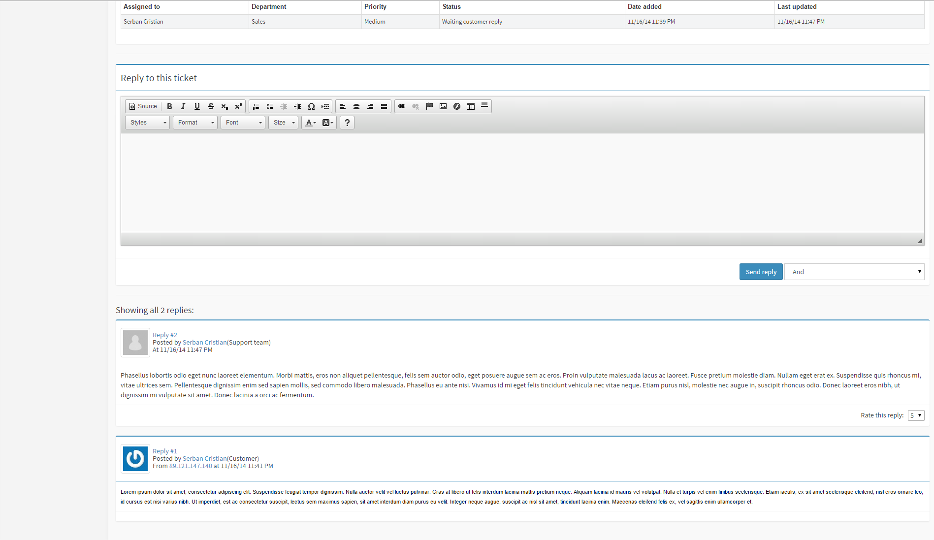Click the Send reply button
Viewport: 934px width, 540px height.
761,272
